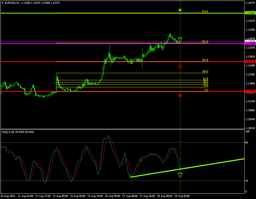The image size is (256, 199).
Task: Click the 10 Aug 2016 date label
Action: [x=9, y=195]
